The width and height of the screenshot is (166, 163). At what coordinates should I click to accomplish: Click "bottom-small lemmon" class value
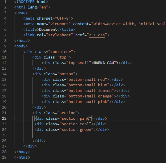90,91
